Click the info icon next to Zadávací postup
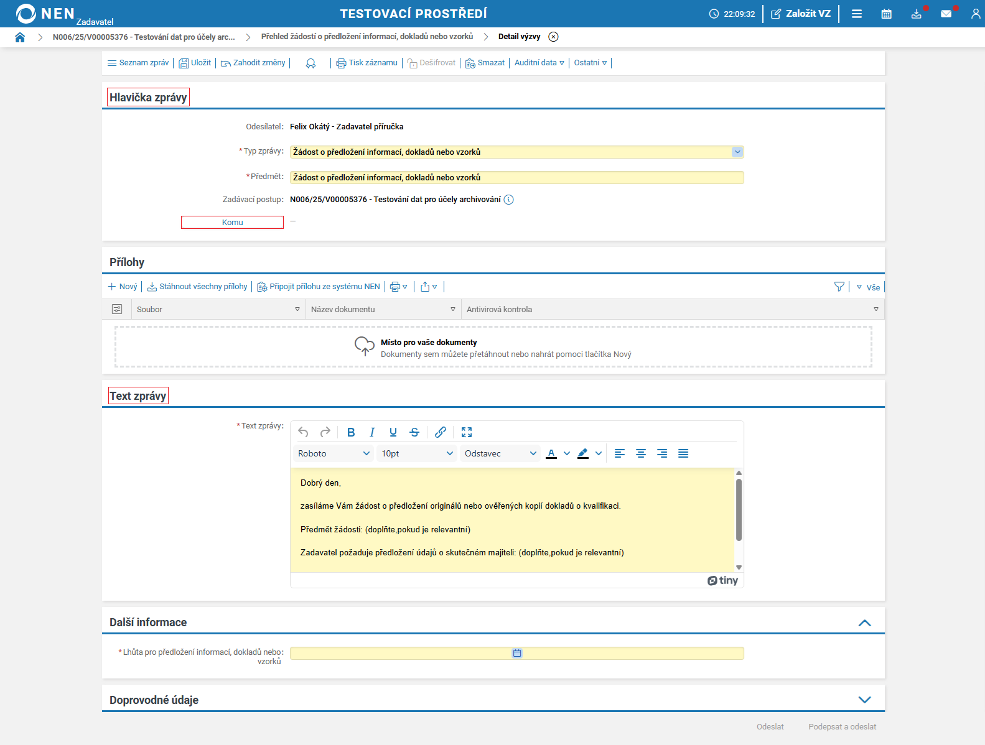This screenshot has width=985, height=745. [508, 200]
